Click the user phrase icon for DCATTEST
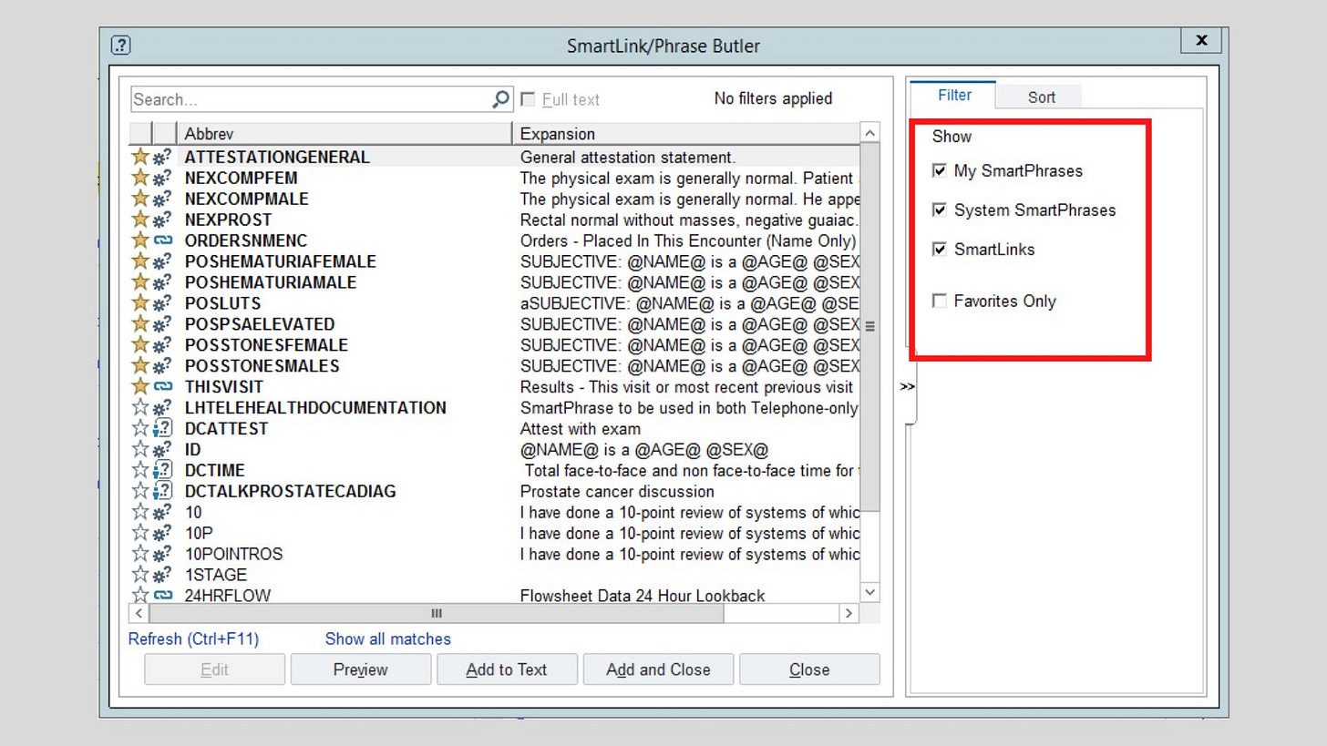1327x746 pixels. coord(163,428)
